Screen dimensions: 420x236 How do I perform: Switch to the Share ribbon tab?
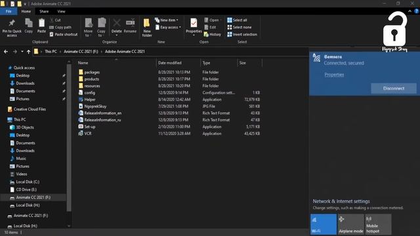coord(44,11)
